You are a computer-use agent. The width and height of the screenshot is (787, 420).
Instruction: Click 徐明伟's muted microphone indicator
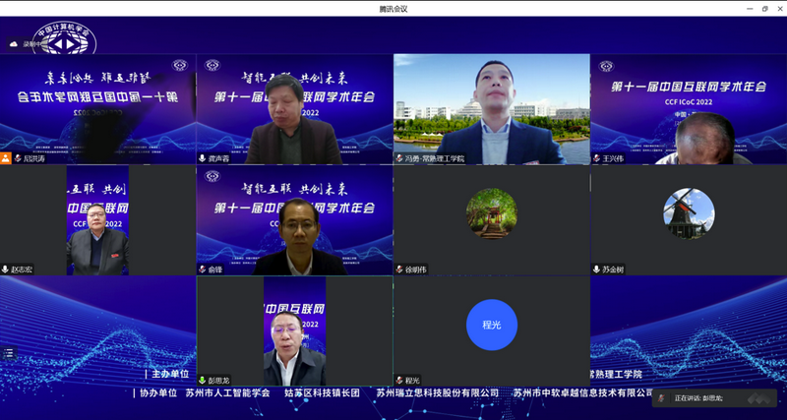399,270
